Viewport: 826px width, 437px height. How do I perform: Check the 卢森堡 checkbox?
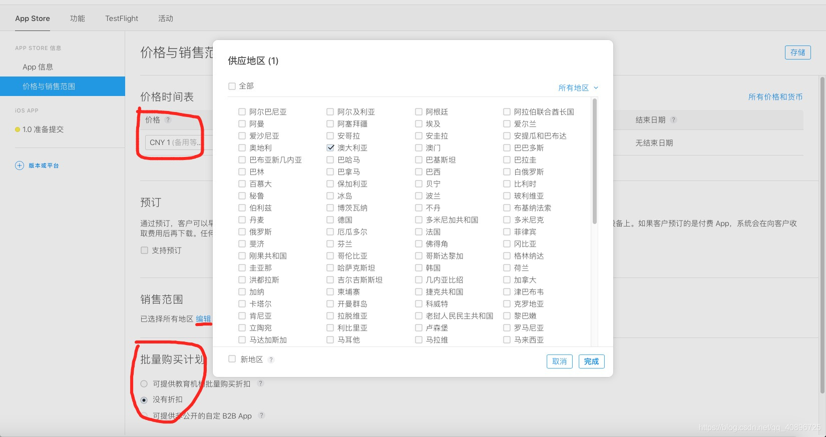pos(419,327)
